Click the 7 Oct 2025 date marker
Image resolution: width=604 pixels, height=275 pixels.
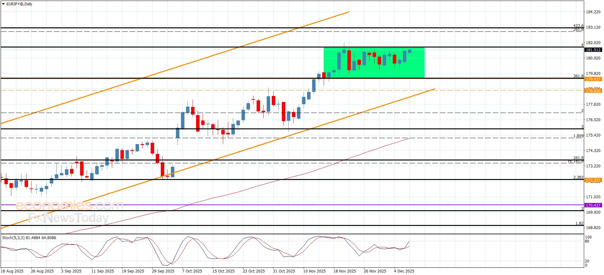(192, 271)
